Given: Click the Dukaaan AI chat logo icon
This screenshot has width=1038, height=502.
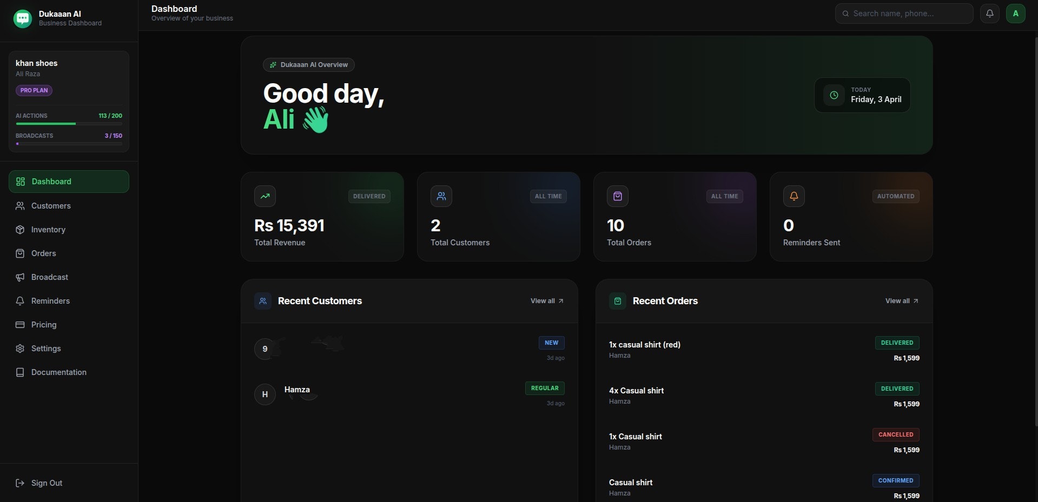Looking at the screenshot, I should (x=22, y=18).
